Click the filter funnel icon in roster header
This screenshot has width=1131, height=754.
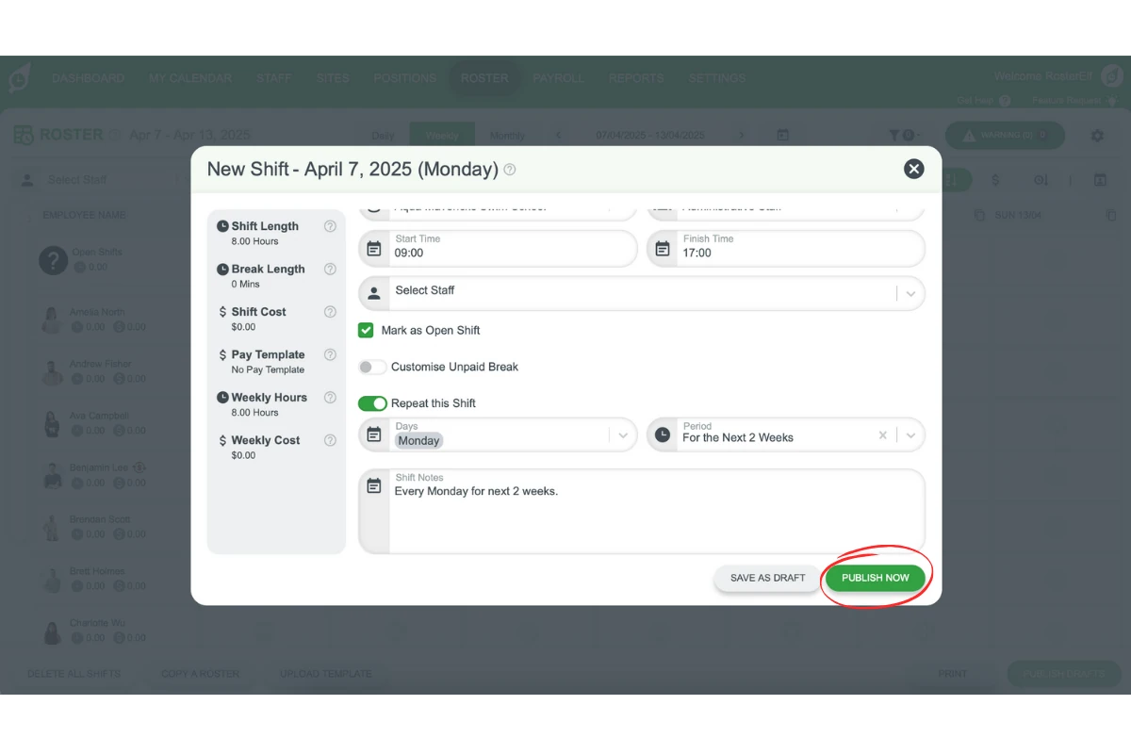pos(894,136)
